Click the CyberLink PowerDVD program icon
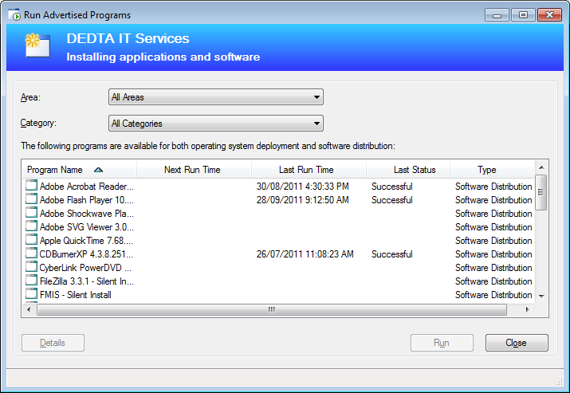Viewport: 570px width, 393px height. [31, 266]
